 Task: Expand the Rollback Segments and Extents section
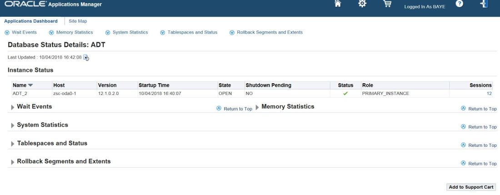[12, 162]
